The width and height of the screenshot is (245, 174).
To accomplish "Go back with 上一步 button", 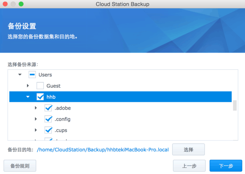I will tap(189, 166).
